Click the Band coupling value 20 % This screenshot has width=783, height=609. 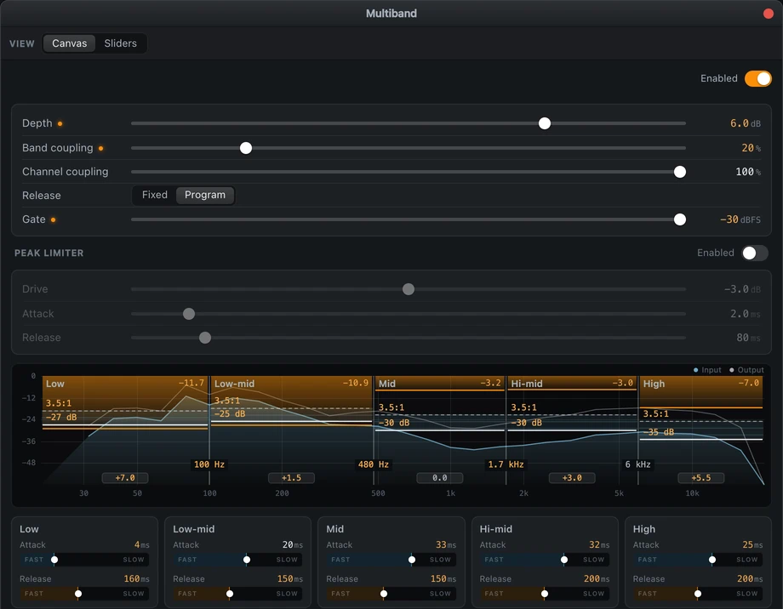(x=751, y=148)
